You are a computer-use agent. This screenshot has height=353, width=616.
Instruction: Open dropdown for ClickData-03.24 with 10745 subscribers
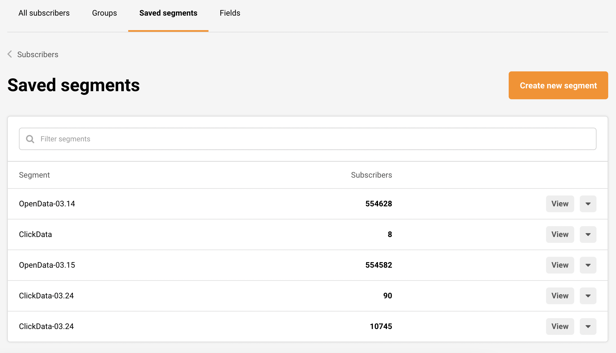coord(588,327)
